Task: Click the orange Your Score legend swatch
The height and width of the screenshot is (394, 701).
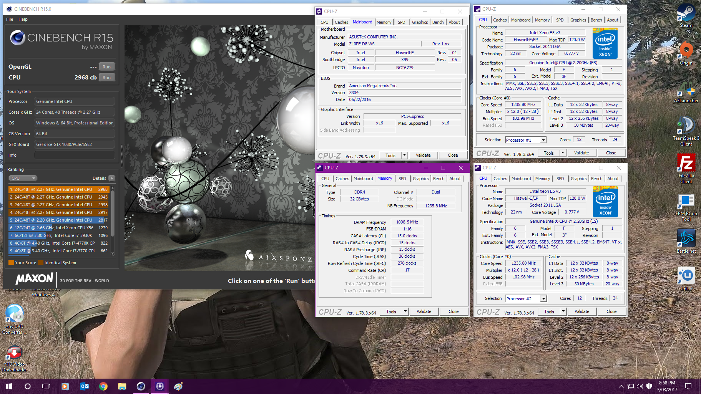Action: pos(11,263)
